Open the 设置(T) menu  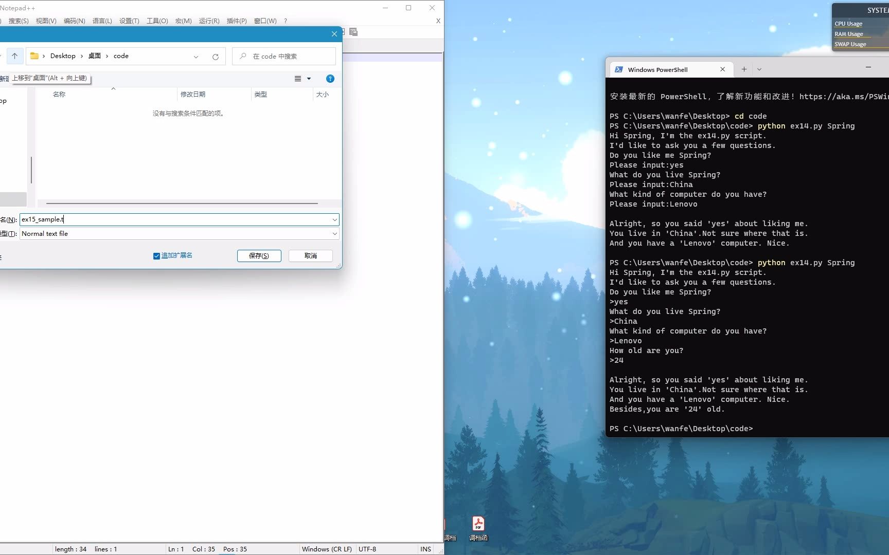click(129, 21)
